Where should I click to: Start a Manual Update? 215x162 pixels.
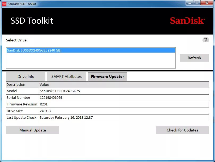[x=33, y=130]
